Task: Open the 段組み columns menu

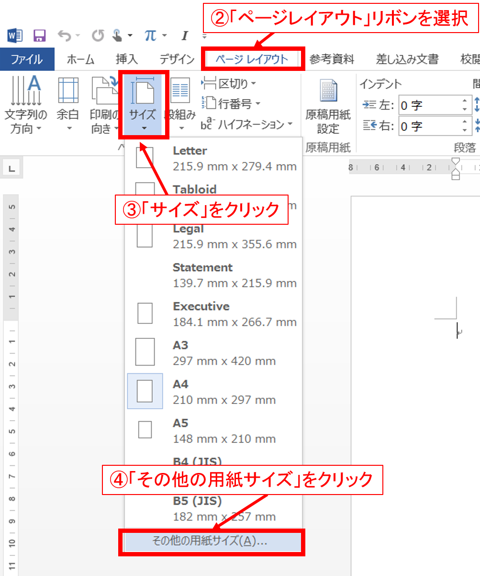Action: pyautogui.click(x=181, y=106)
